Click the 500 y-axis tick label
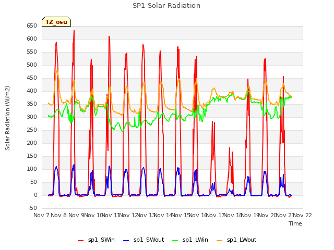334x250 pixels. click(x=32, y=65)
